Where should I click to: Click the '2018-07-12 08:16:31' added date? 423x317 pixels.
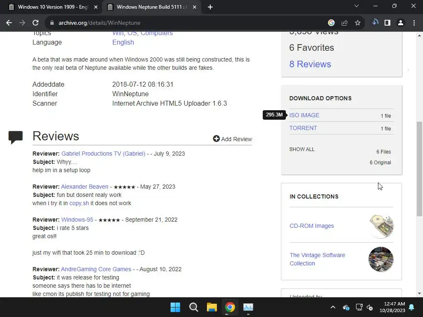coord(143,84)
